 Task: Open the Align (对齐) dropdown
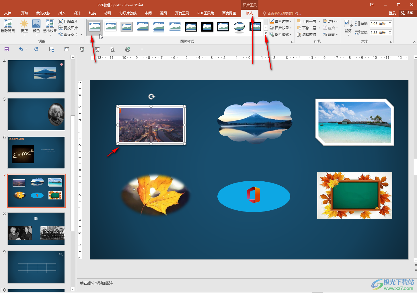(330, 21)
